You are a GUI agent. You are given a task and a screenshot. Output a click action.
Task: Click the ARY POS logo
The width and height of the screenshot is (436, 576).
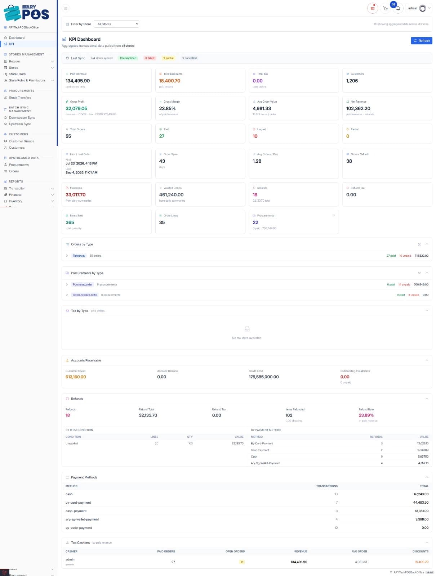click(26, 13)
